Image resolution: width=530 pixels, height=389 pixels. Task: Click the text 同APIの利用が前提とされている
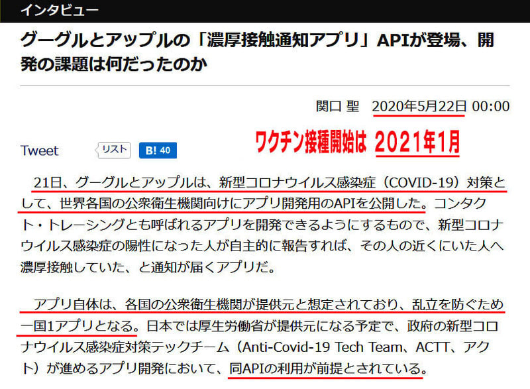click(x=325, y=368)
